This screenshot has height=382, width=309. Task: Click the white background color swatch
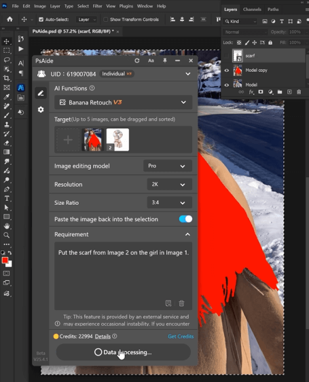point(10,265)
